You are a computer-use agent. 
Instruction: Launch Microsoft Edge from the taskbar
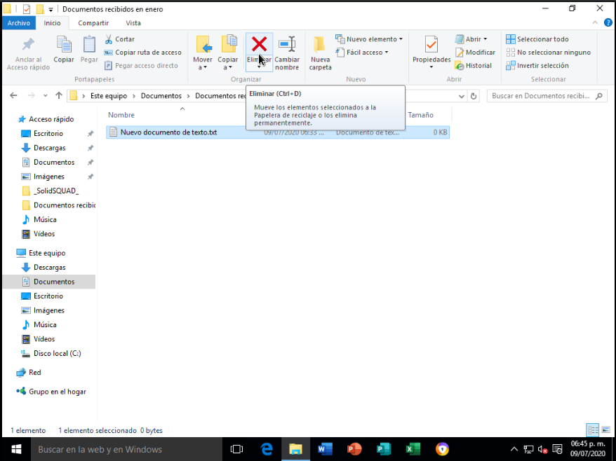tap(267, 449)
